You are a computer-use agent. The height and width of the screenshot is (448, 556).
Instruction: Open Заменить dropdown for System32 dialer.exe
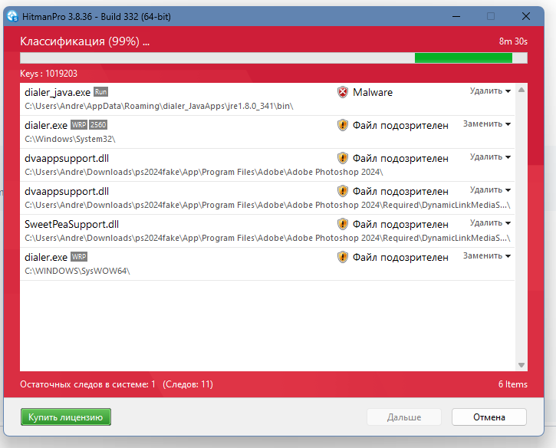tap(487, 124)
